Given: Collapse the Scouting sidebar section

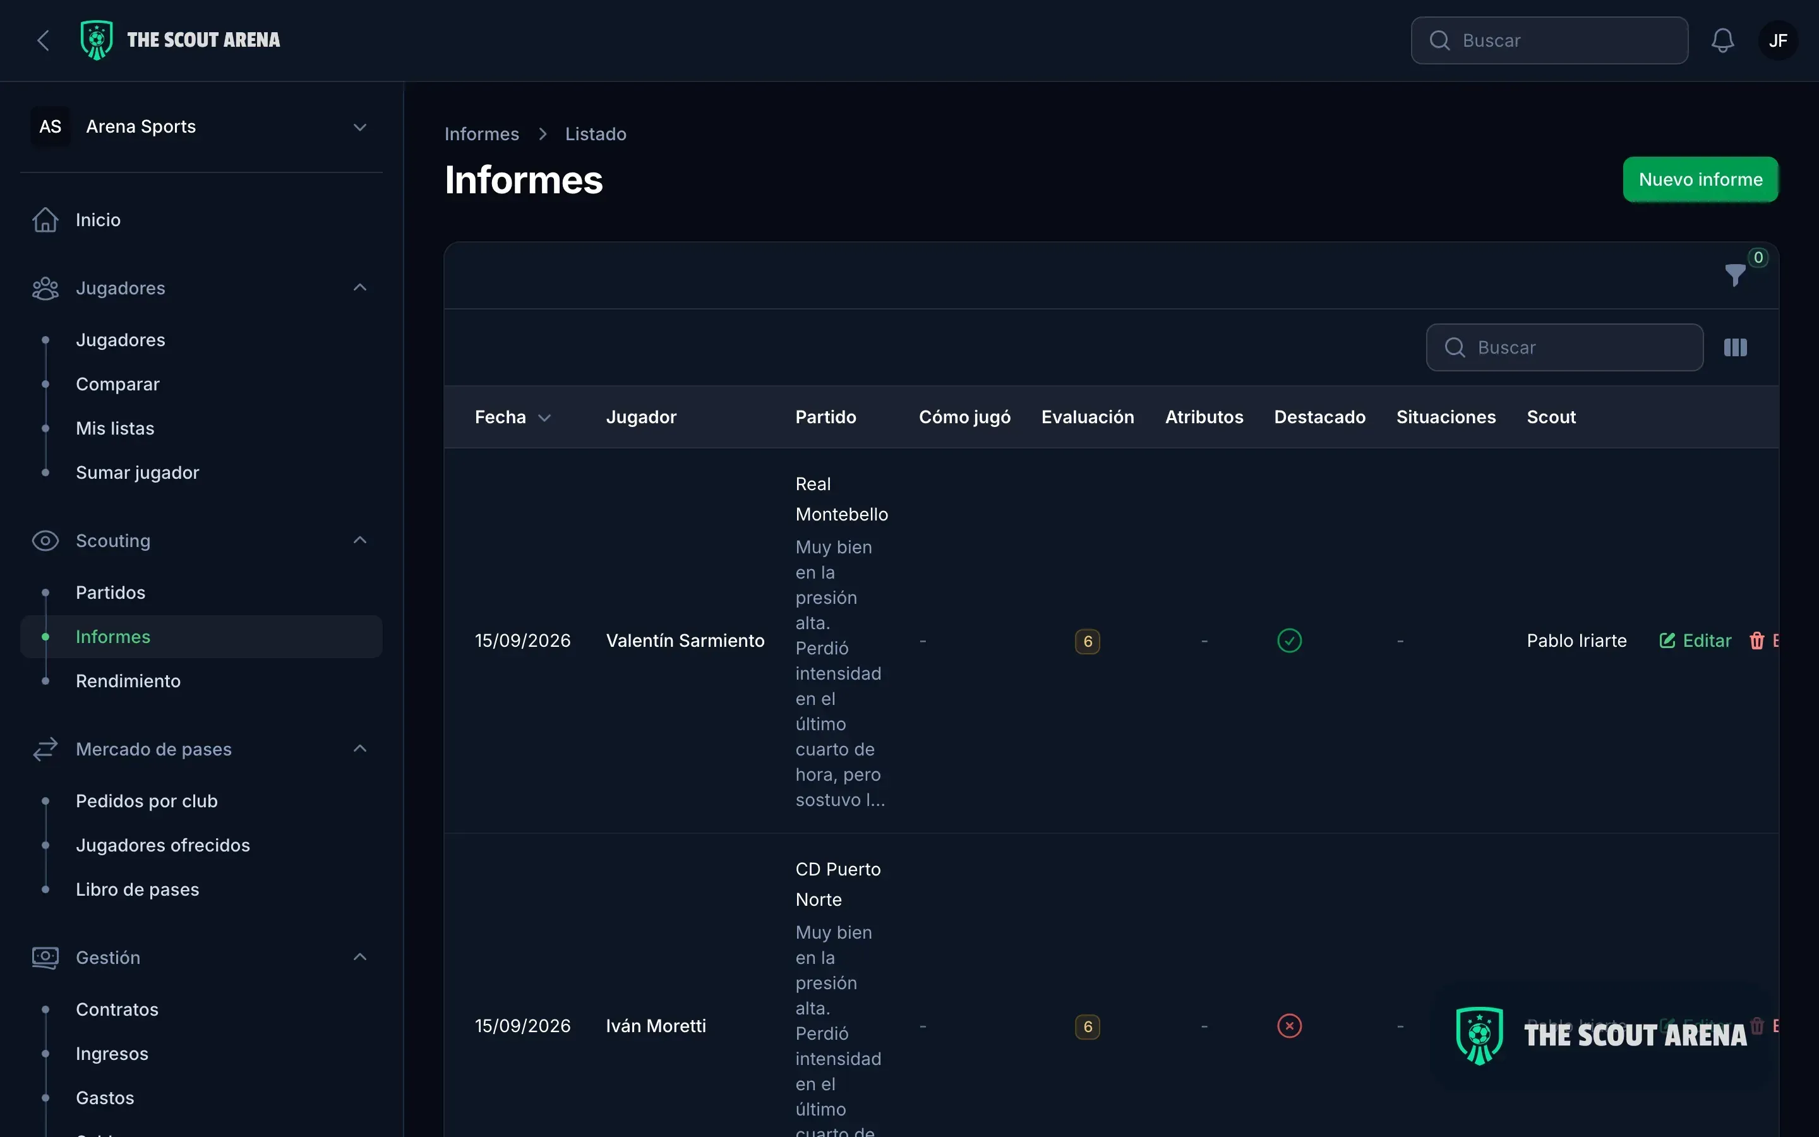Looking at the screenshot, I should tap(360, 541).
